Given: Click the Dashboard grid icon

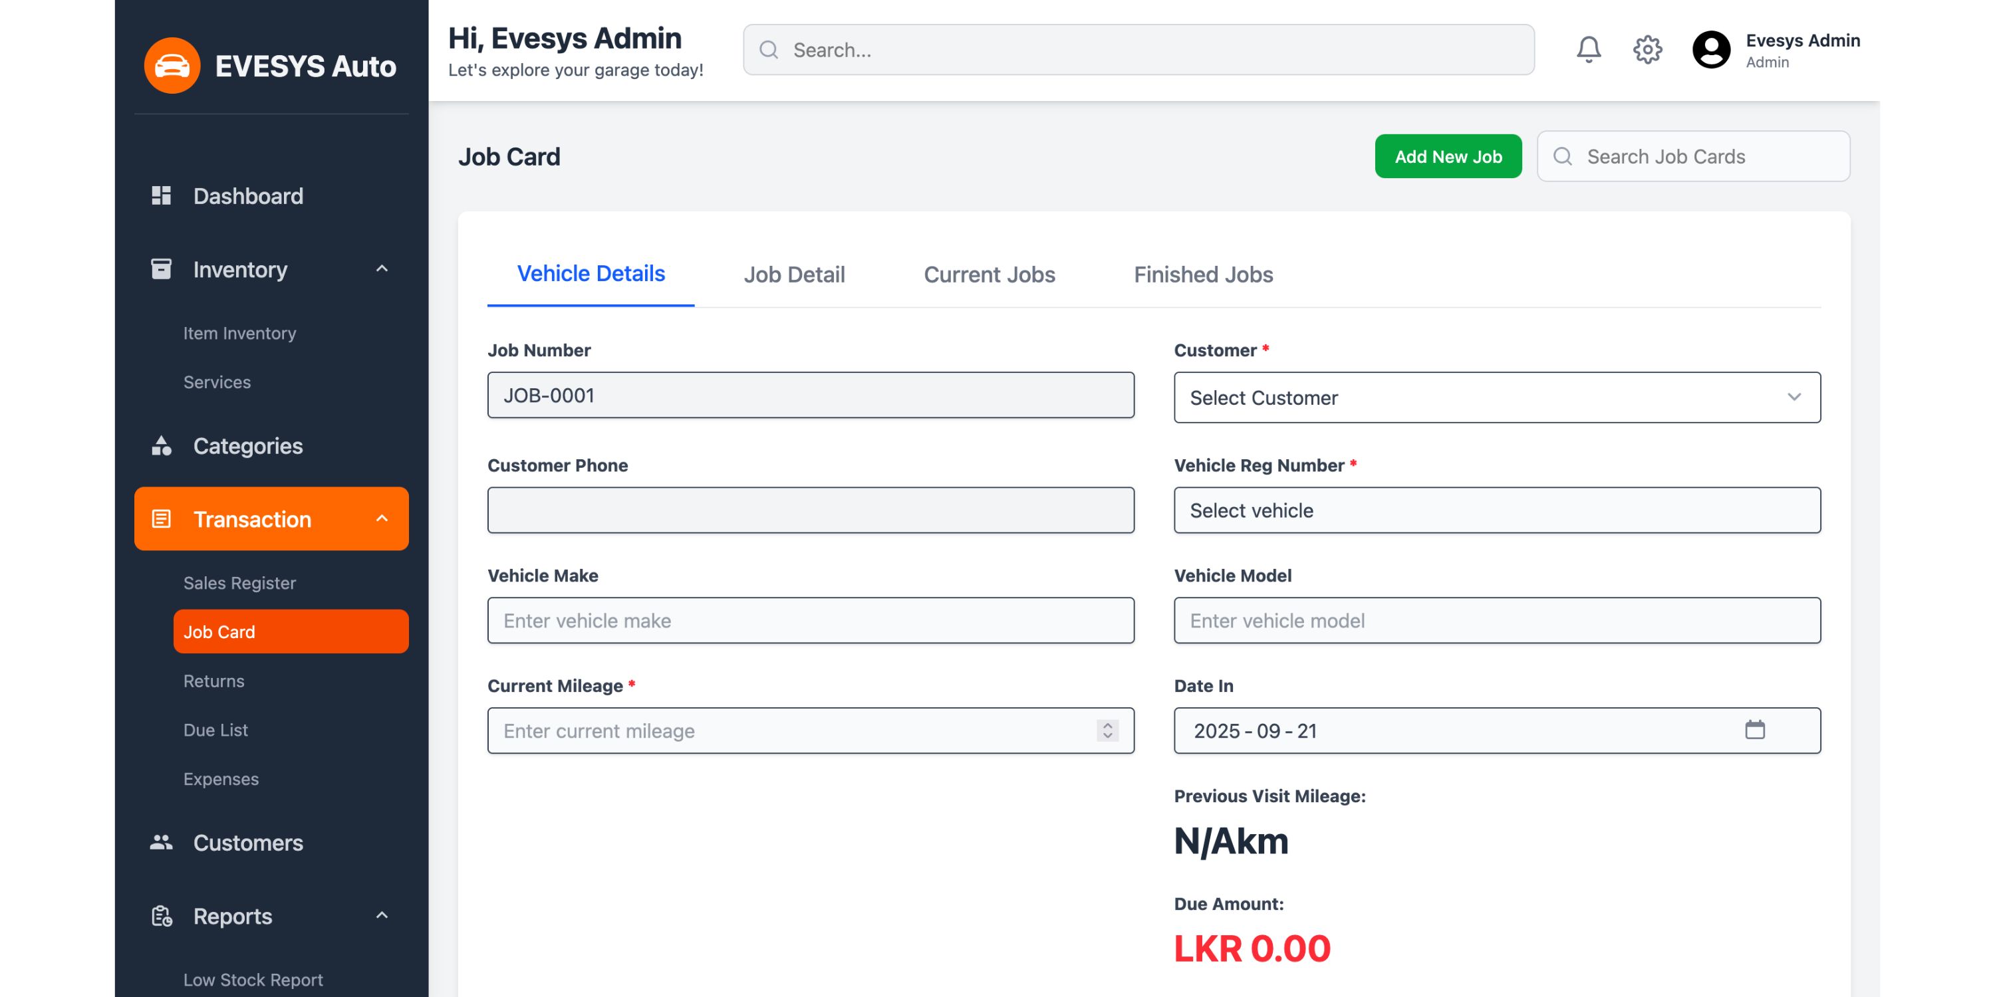Looking at the screenshot, I should click(161, 196).
